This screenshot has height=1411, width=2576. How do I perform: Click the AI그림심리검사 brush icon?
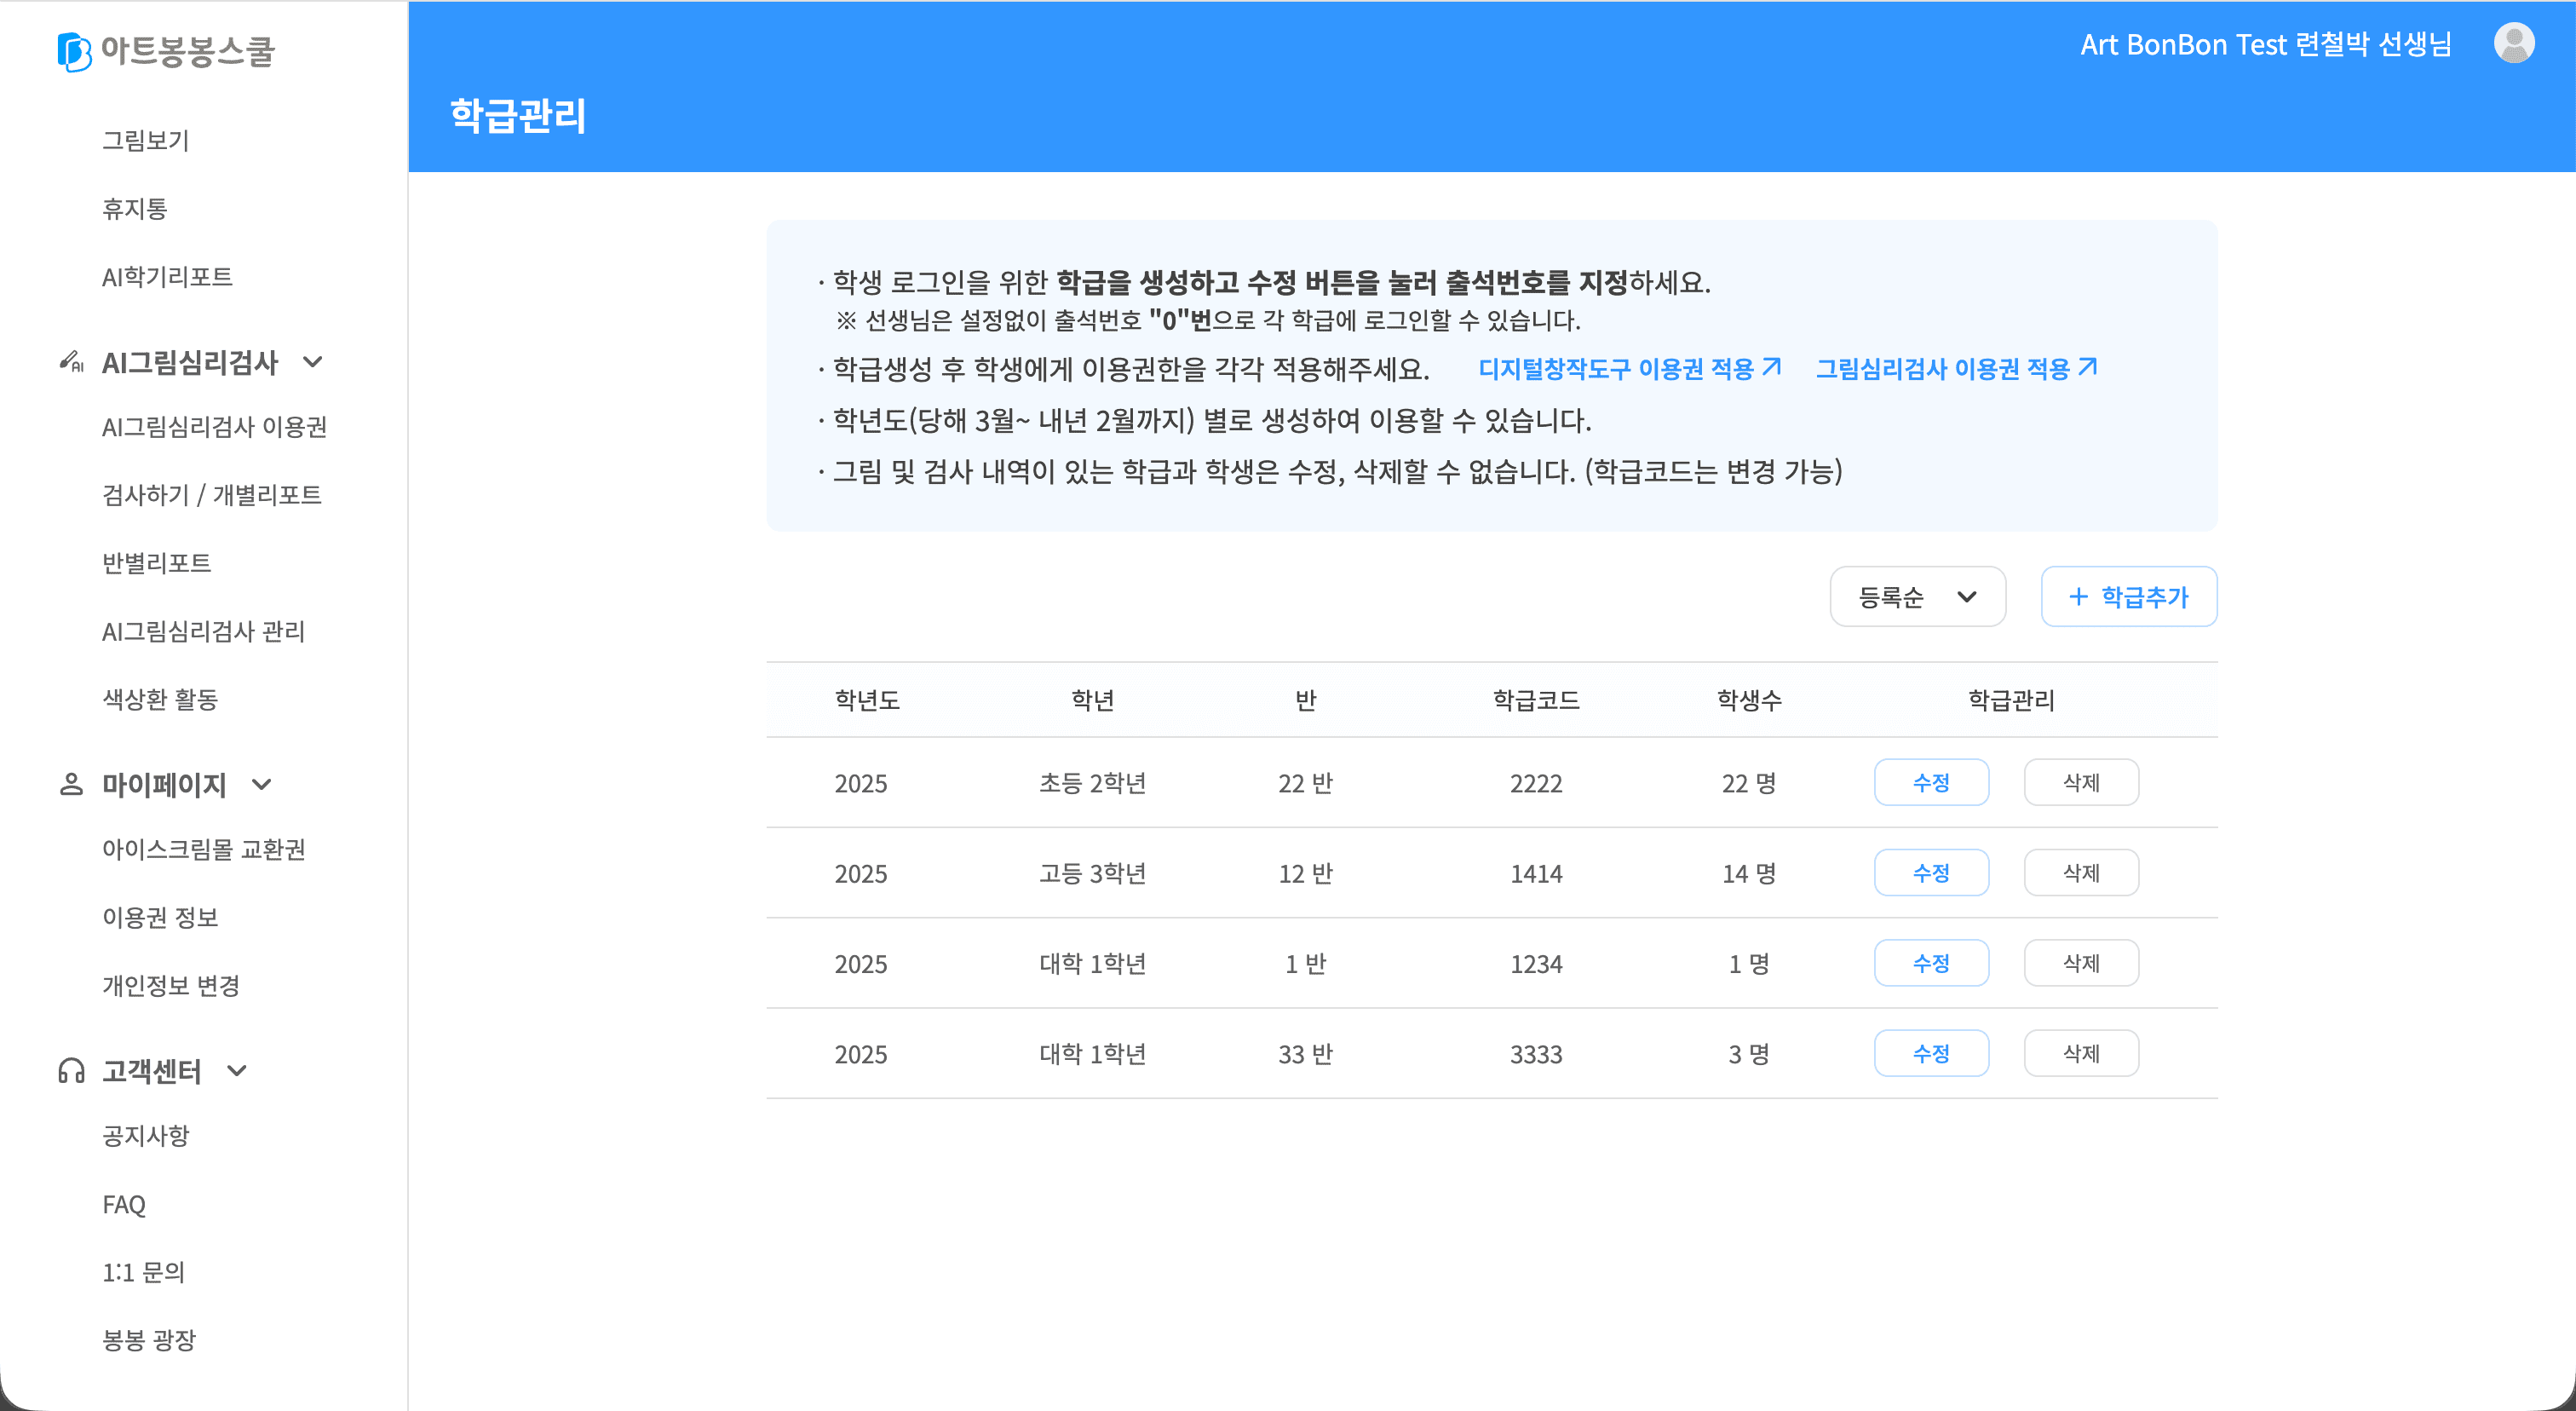(x=71, y=362)
